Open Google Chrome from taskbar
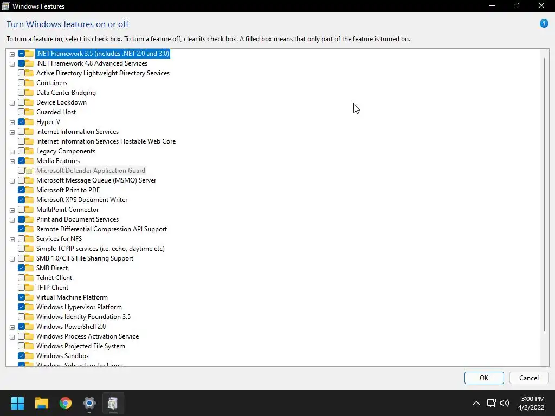 tap(66, 403)
